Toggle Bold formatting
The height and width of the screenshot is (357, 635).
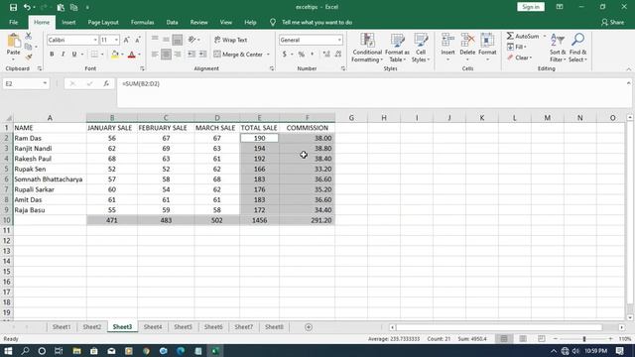point(52,55)
